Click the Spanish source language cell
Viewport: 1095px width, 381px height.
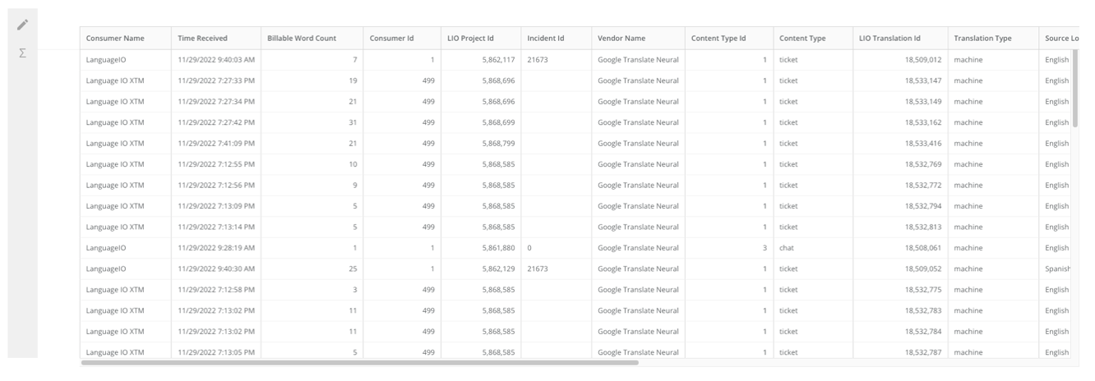[1057, 269]
